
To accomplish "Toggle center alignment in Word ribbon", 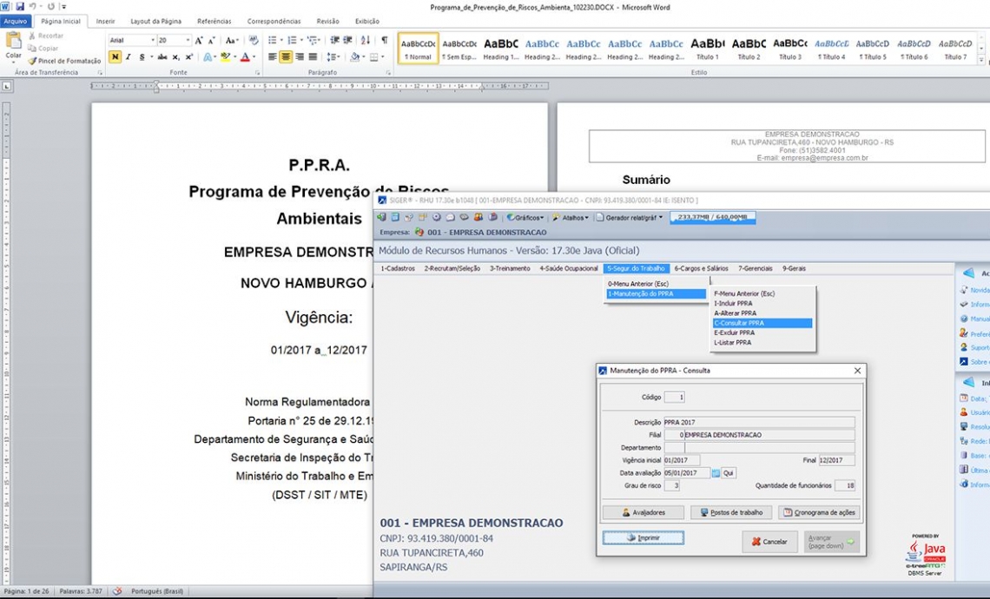I will click(x=286, y=56).
